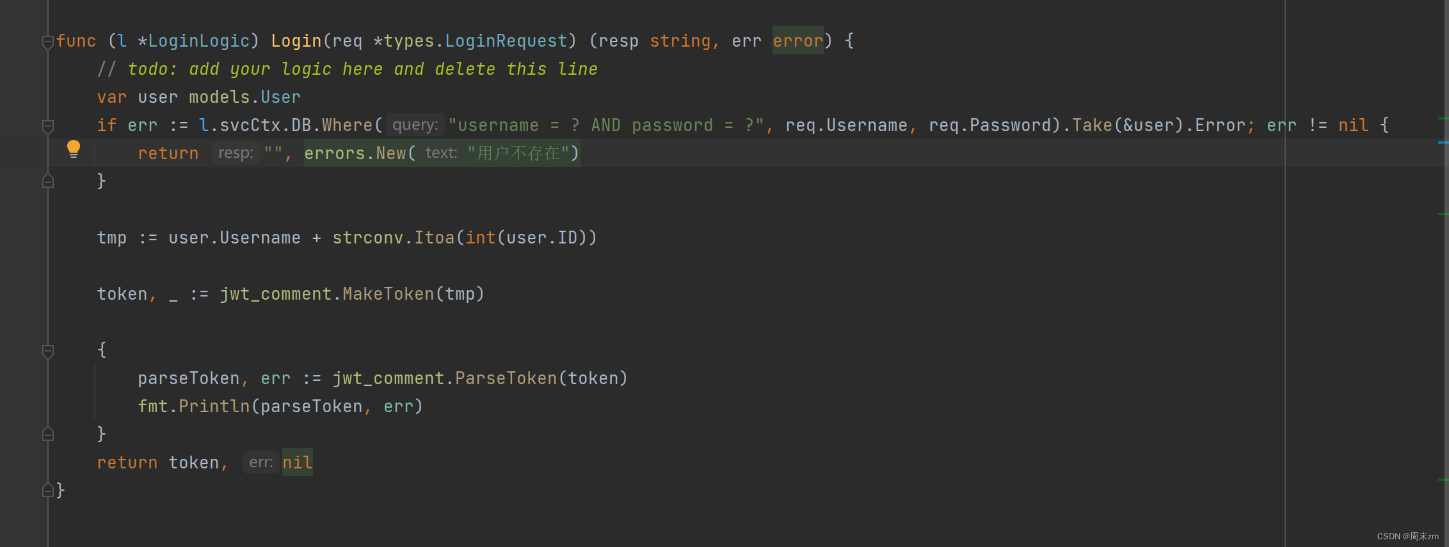Click the MakeToken method call
The width and height of the screenshot is (1449, 547).
coord(388,294)
